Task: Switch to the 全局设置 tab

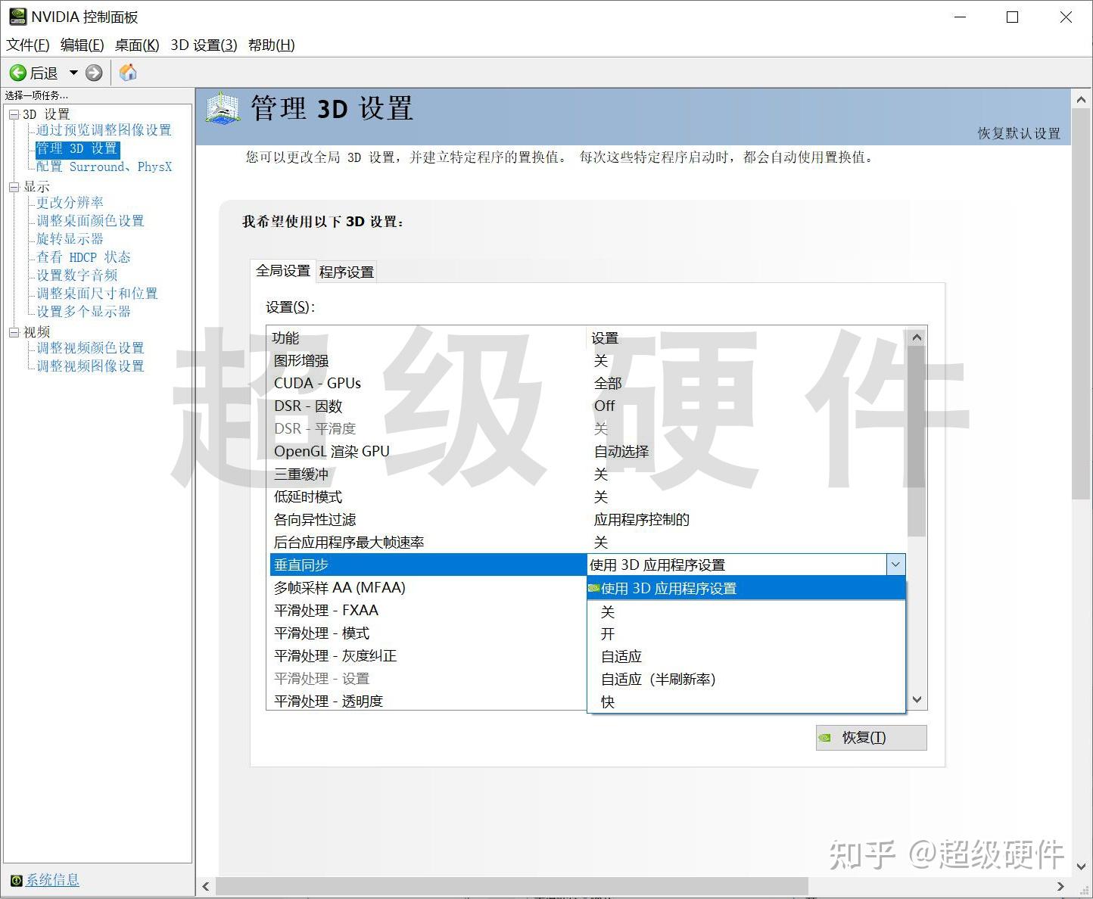Action: [x=283, y=271]
